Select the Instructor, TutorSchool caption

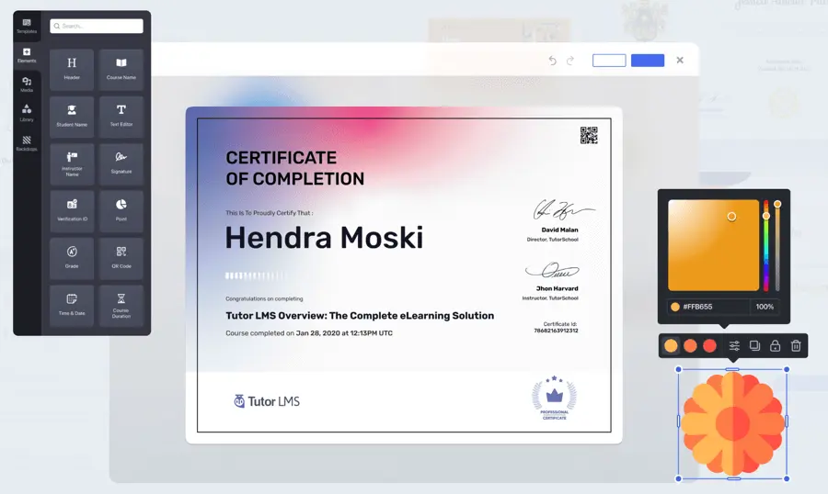550,298
